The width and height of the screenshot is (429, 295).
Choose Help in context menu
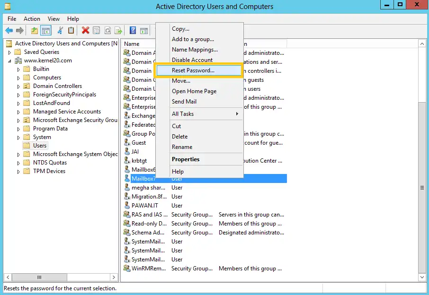199,172
